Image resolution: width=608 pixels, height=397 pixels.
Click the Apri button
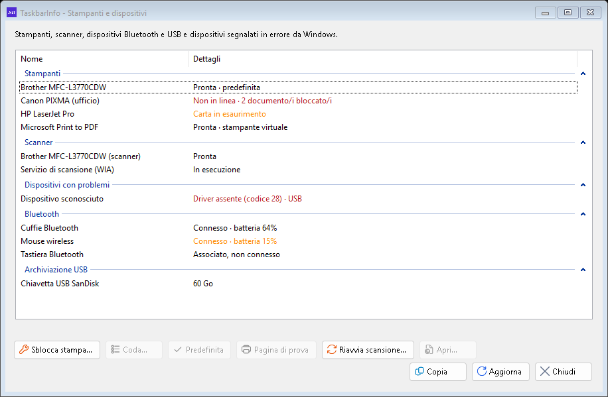tap(448, 350)
